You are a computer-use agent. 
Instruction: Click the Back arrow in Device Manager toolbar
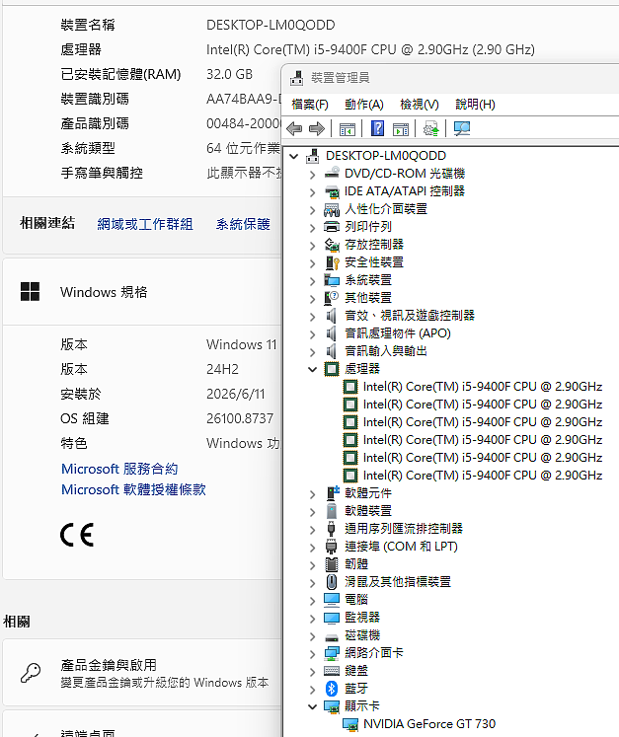pos(294,128)
